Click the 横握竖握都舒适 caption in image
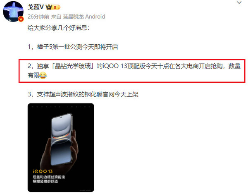Image resolution: width=248 pixels, height=194 pixels. point(45,181)
